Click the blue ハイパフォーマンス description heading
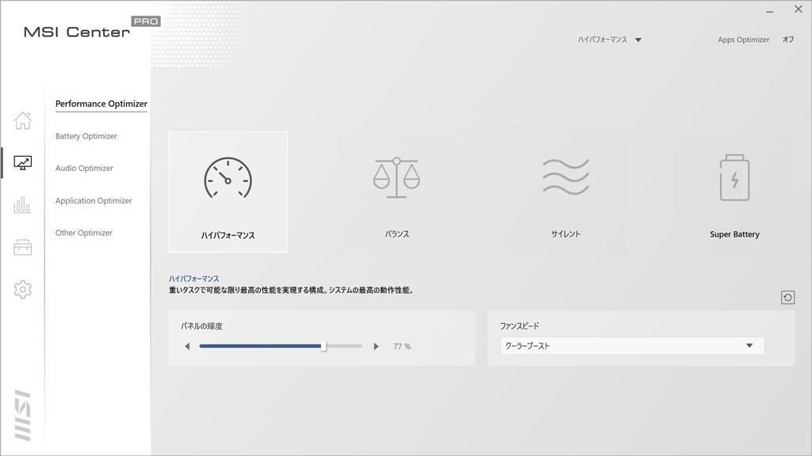The height and width of the screenshot is (456, 812). [193, 279]
